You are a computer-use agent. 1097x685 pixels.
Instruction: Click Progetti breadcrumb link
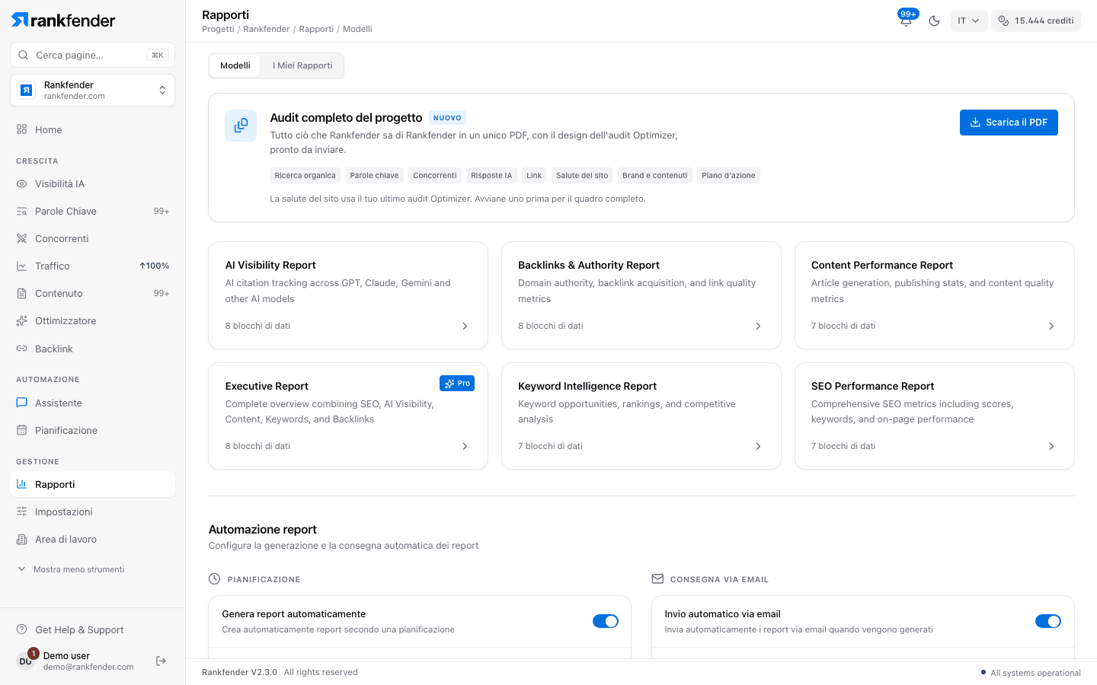tap(218, 29)
